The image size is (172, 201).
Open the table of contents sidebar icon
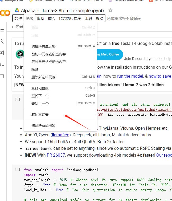[x=2, y=30]
